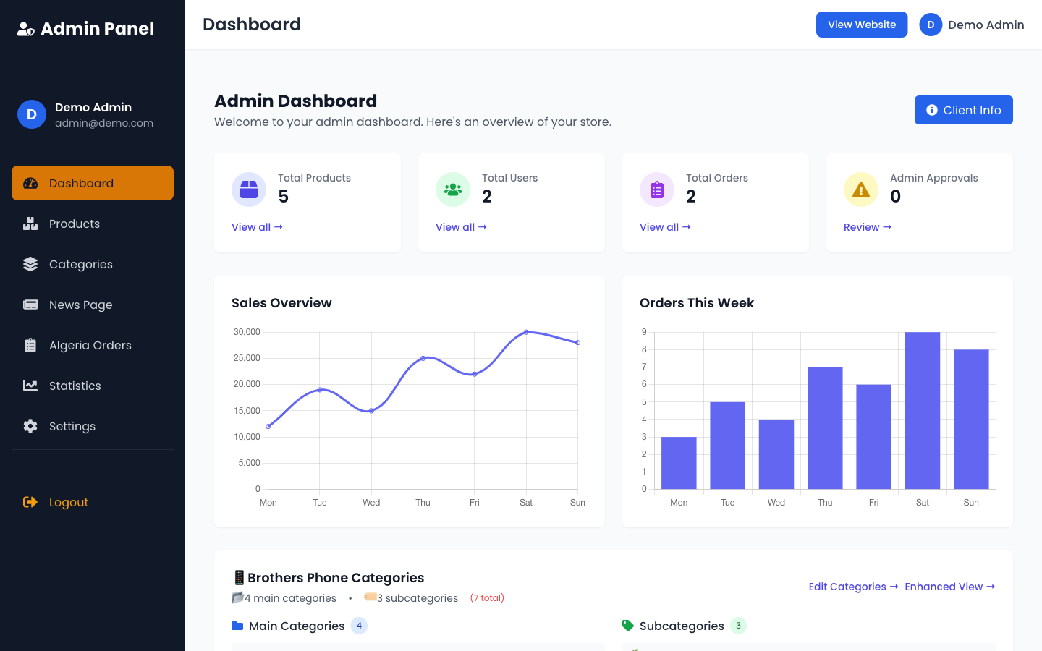
Task: Open Settings via the gear icon
Action: [x=30, y=426]
